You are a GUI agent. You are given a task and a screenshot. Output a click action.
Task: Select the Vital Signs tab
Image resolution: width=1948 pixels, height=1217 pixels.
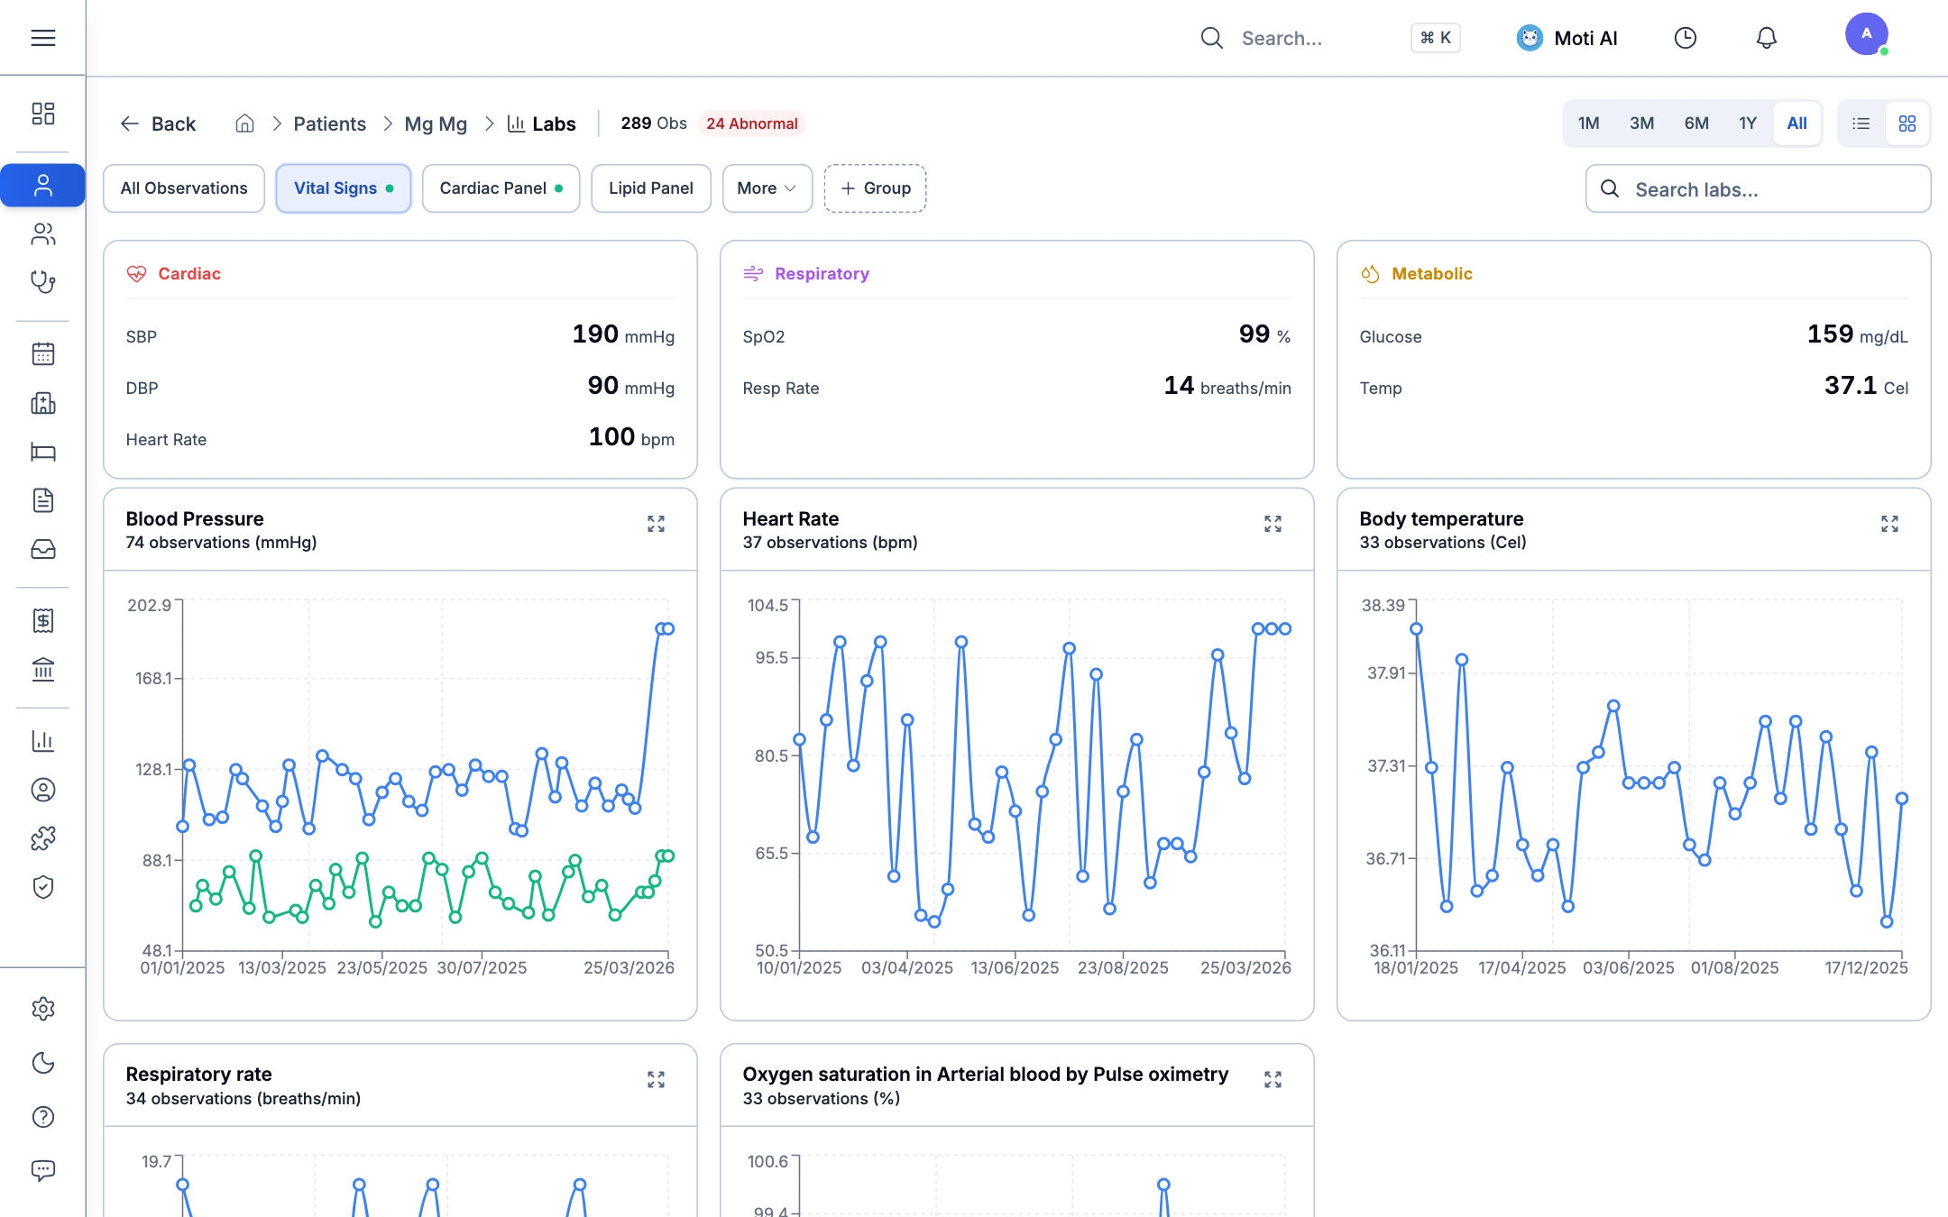click(x=344, y=188)
